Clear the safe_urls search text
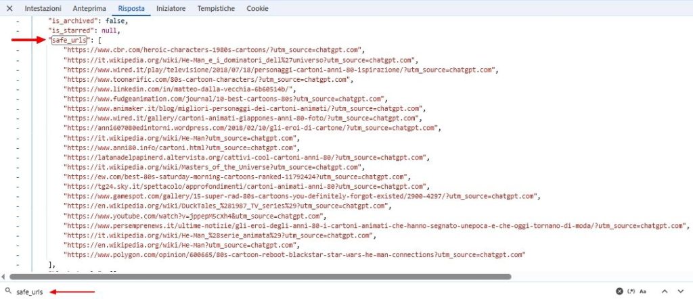Image resolution: width=693 pixels, height=299 pixels. tap(619, 292)
